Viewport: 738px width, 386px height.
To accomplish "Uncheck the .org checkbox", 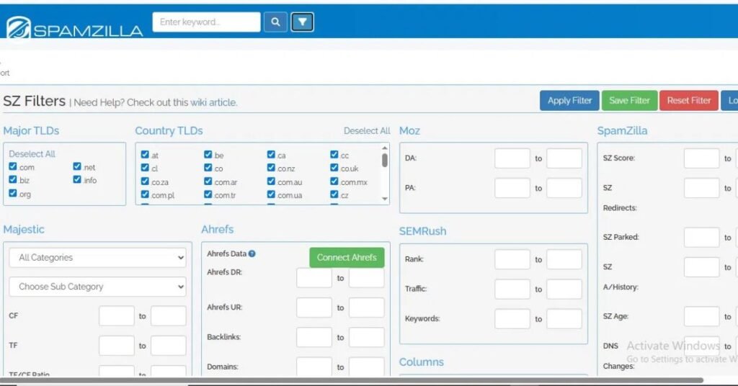I will coord(13,193).
